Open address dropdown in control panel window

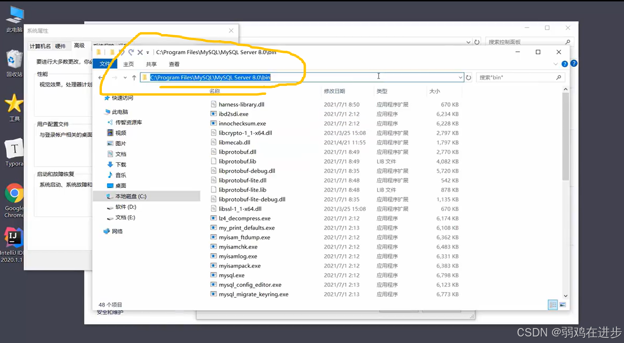pyautogui.click(x=469, y=42)
